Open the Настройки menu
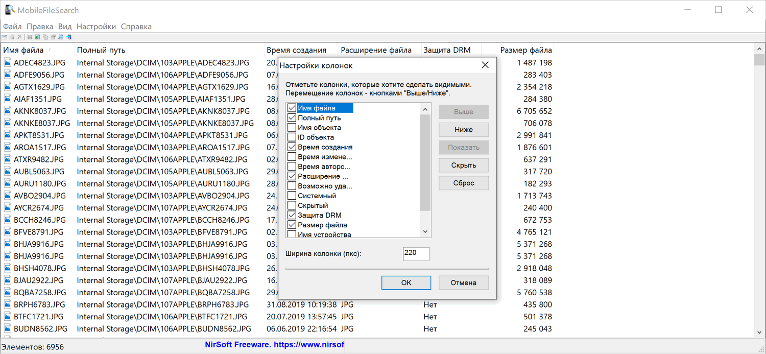The height and width of the screenshot is (354, 766). [x=96, y=26]
